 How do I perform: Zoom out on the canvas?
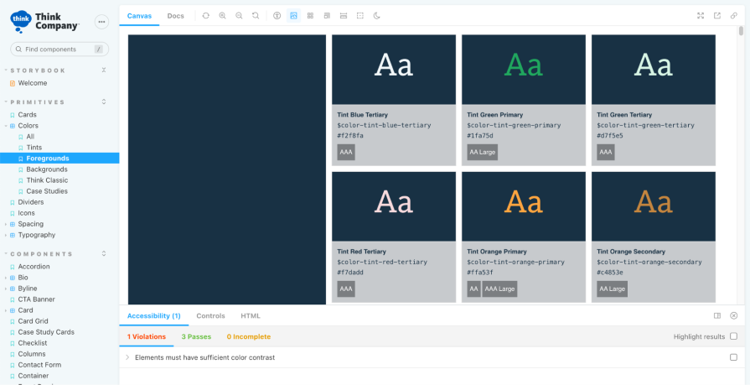tap(239, 15)
